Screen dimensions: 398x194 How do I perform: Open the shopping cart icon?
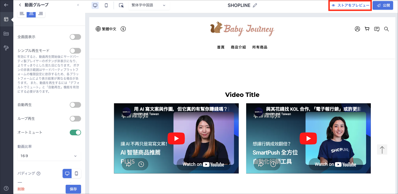click(x=367, y=29)
